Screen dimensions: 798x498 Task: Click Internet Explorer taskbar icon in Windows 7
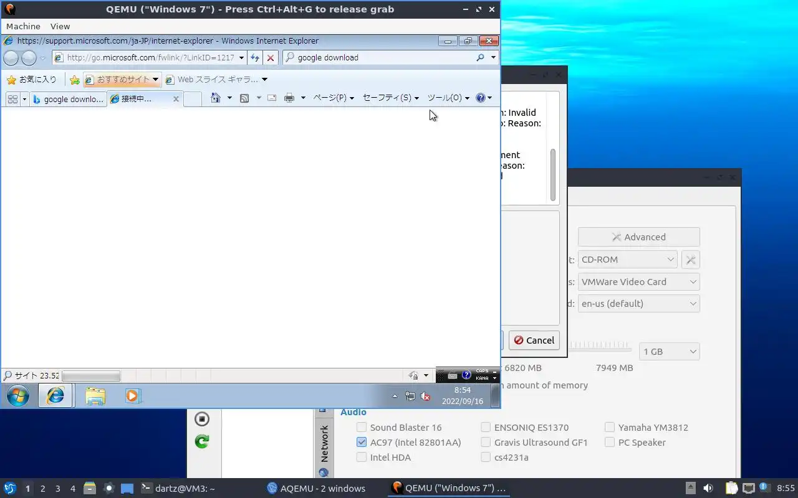click(x=55, y=396)
